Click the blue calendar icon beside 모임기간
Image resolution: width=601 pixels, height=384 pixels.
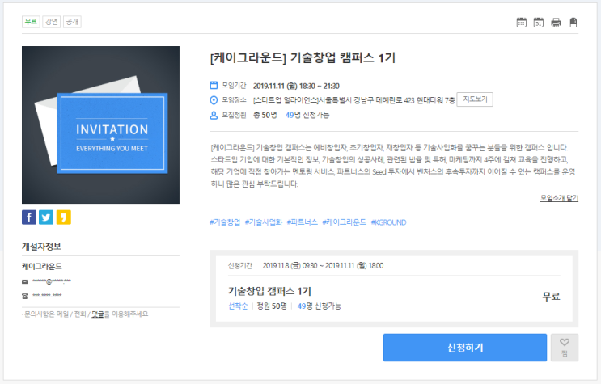click(x=214, y=85)
